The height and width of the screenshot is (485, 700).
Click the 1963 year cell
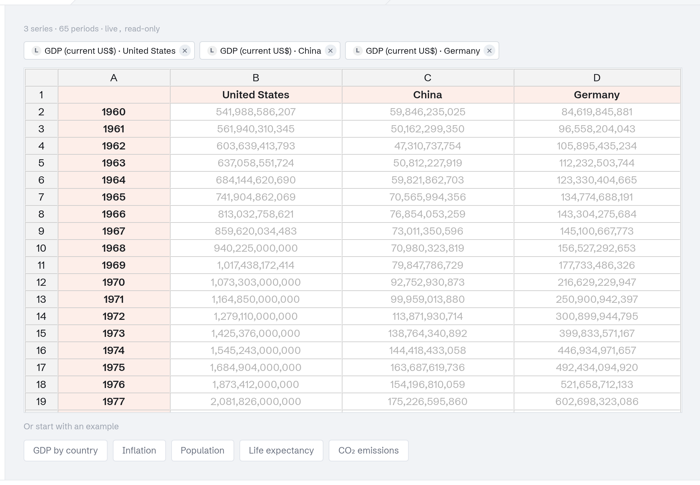click(114, 163)
